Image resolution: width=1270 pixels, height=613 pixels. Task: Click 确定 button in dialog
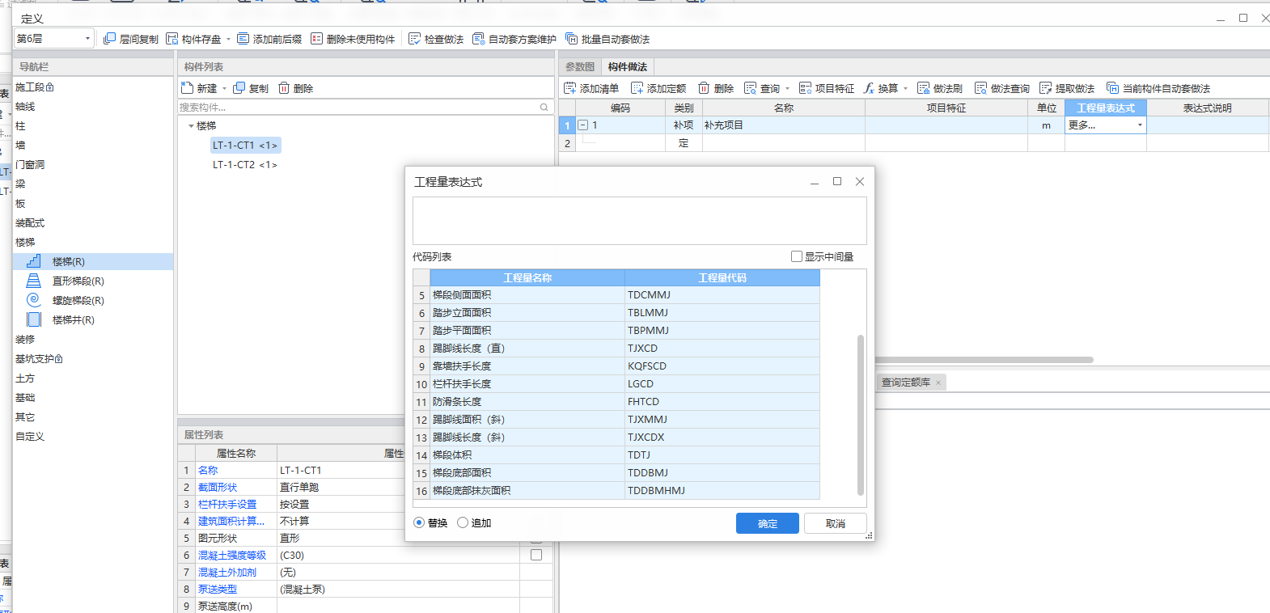(x=768, y=523)
